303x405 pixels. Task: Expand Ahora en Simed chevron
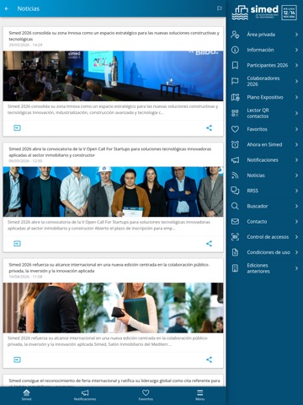coord(296,144)
